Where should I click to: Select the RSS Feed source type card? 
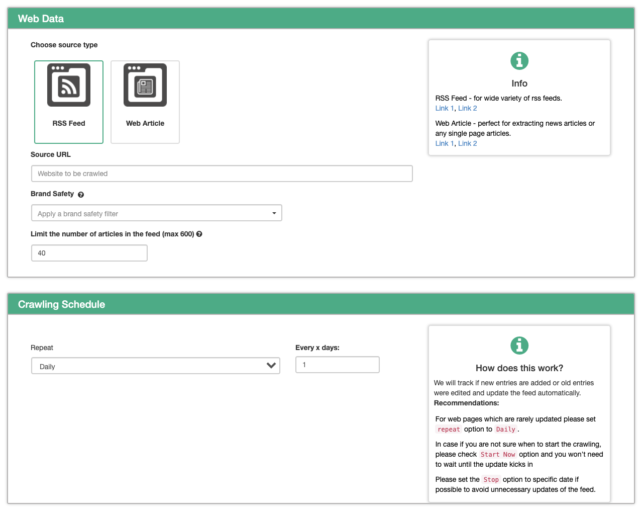coord(69,102)
